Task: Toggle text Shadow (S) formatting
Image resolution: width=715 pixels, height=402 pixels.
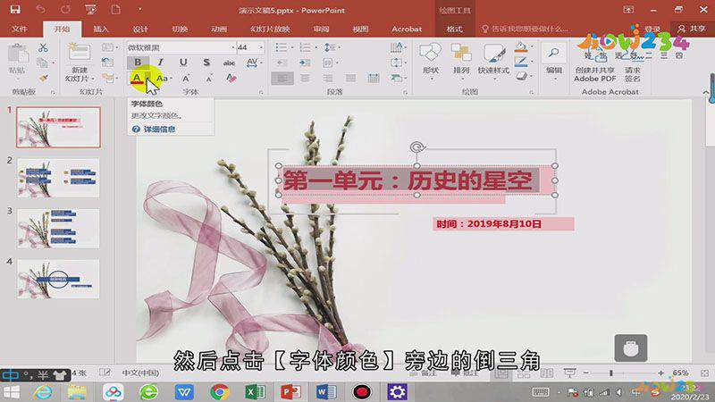Action: [206, 63]
